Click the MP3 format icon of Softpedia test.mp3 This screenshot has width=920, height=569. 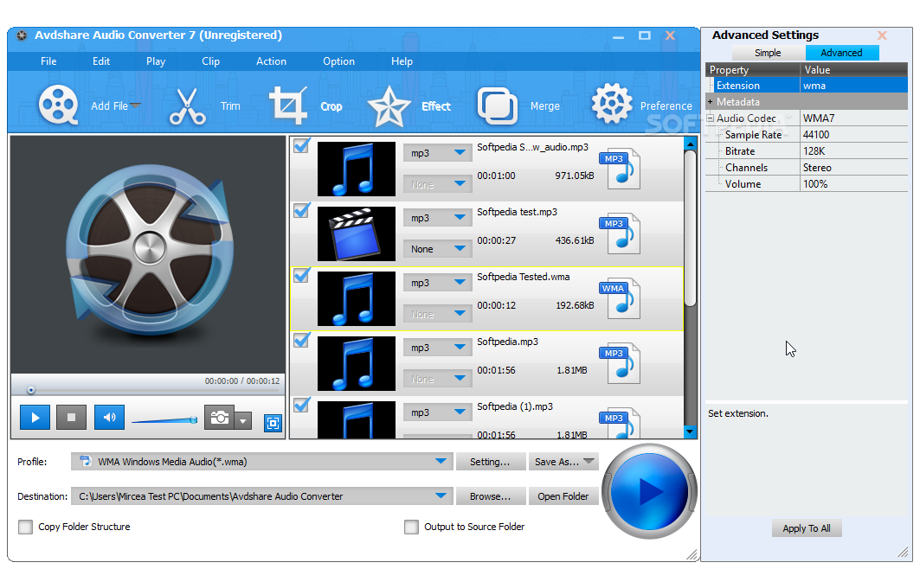[620, 233]
